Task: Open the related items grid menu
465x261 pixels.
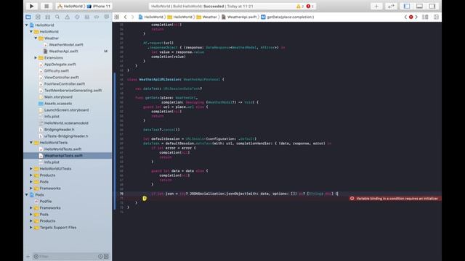Action: (117, 17)
